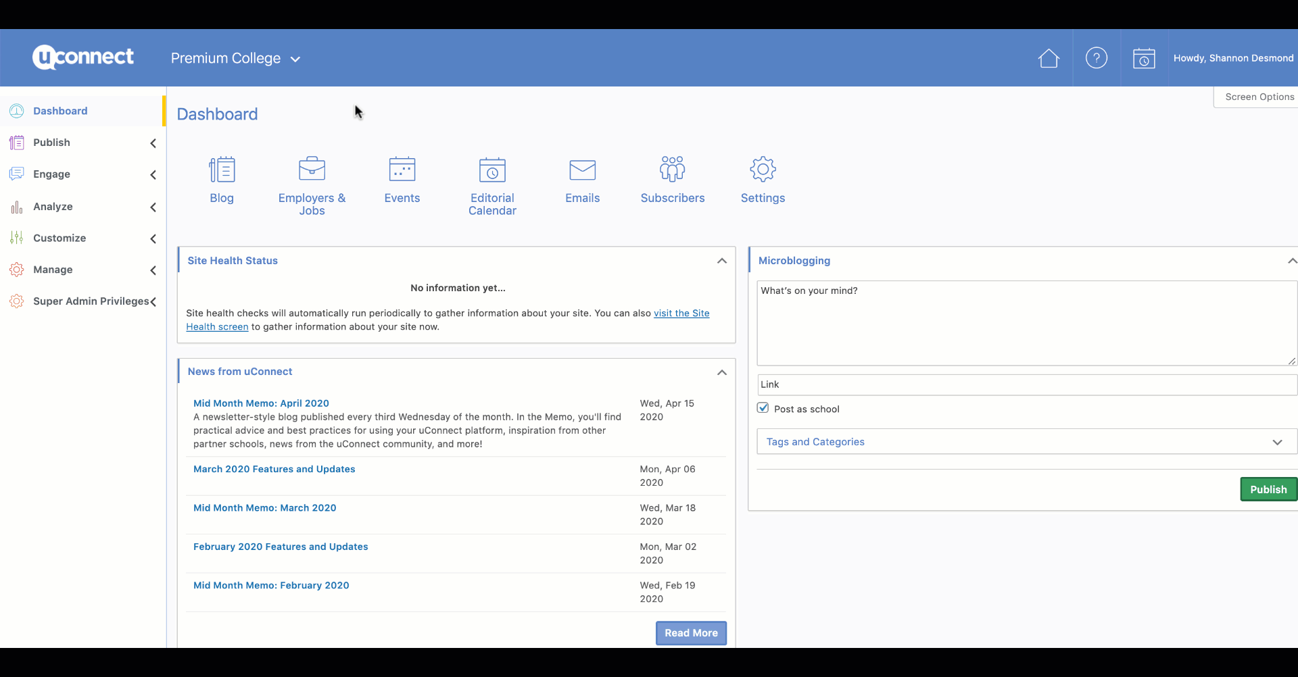Open help via question mark icon

pyautogui.click(x=1096, y=58)
